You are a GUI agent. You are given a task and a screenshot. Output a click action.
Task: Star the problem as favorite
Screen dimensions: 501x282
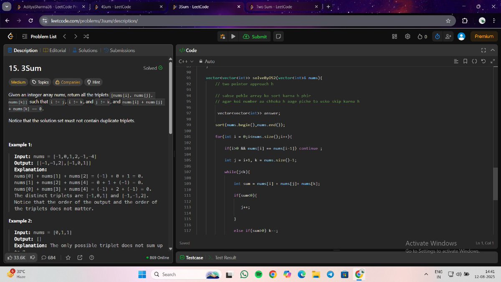68,258
